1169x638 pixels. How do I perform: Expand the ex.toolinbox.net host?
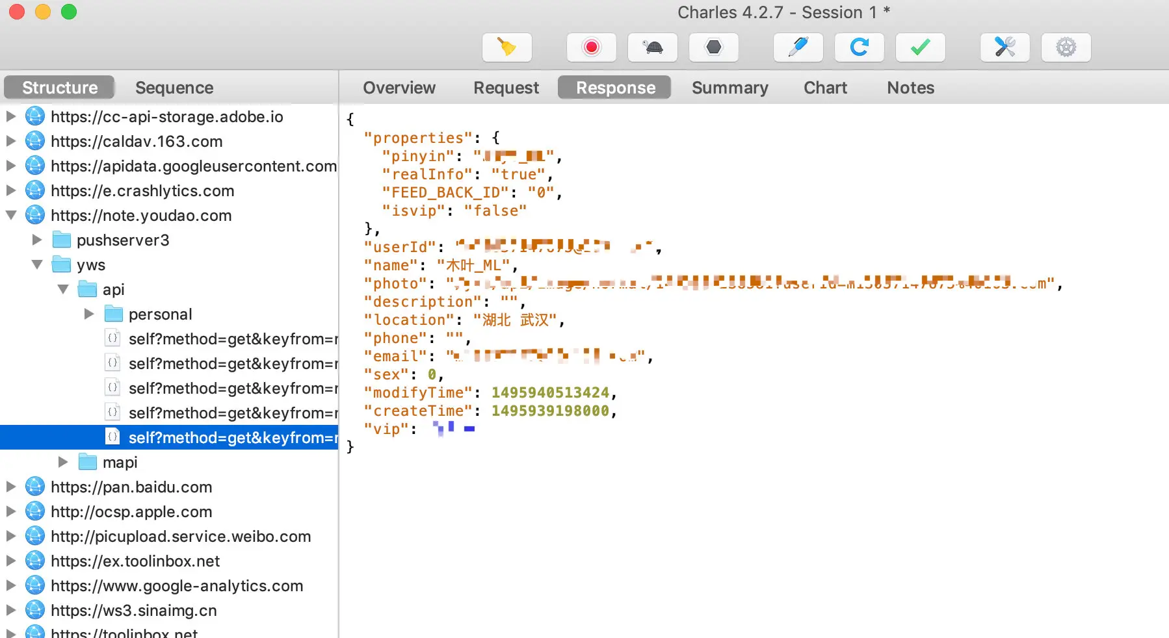point(11,561)
